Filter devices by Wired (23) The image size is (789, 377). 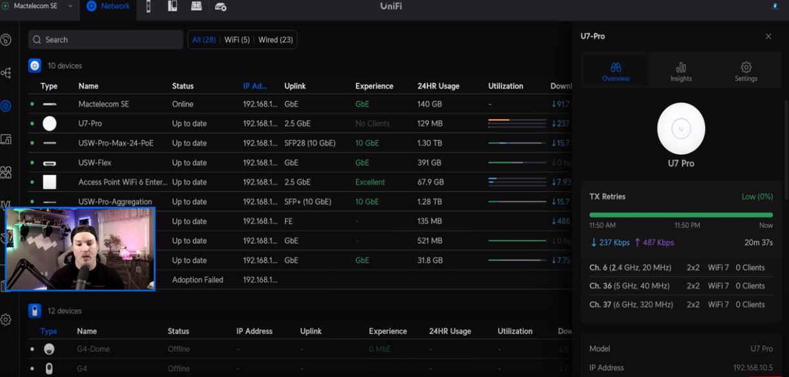(275, 40)
